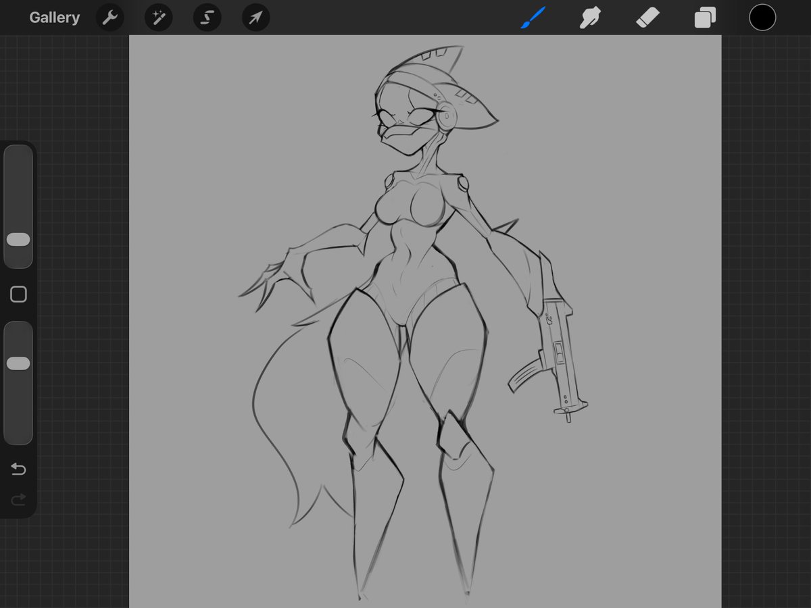Open the Gallery view
The width and height of the screenshot is (811, 608).
(x=54, y=18)
